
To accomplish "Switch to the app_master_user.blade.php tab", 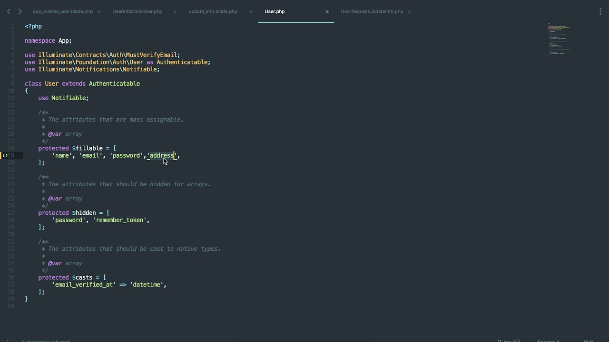I will point(63,11).
